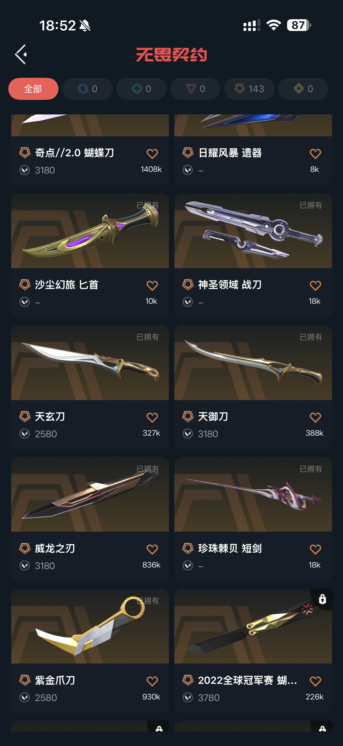The width and height of the screenshot is (343, 746).
Task: Tap heart icon on 天御刀
Action: pos(315,417)
